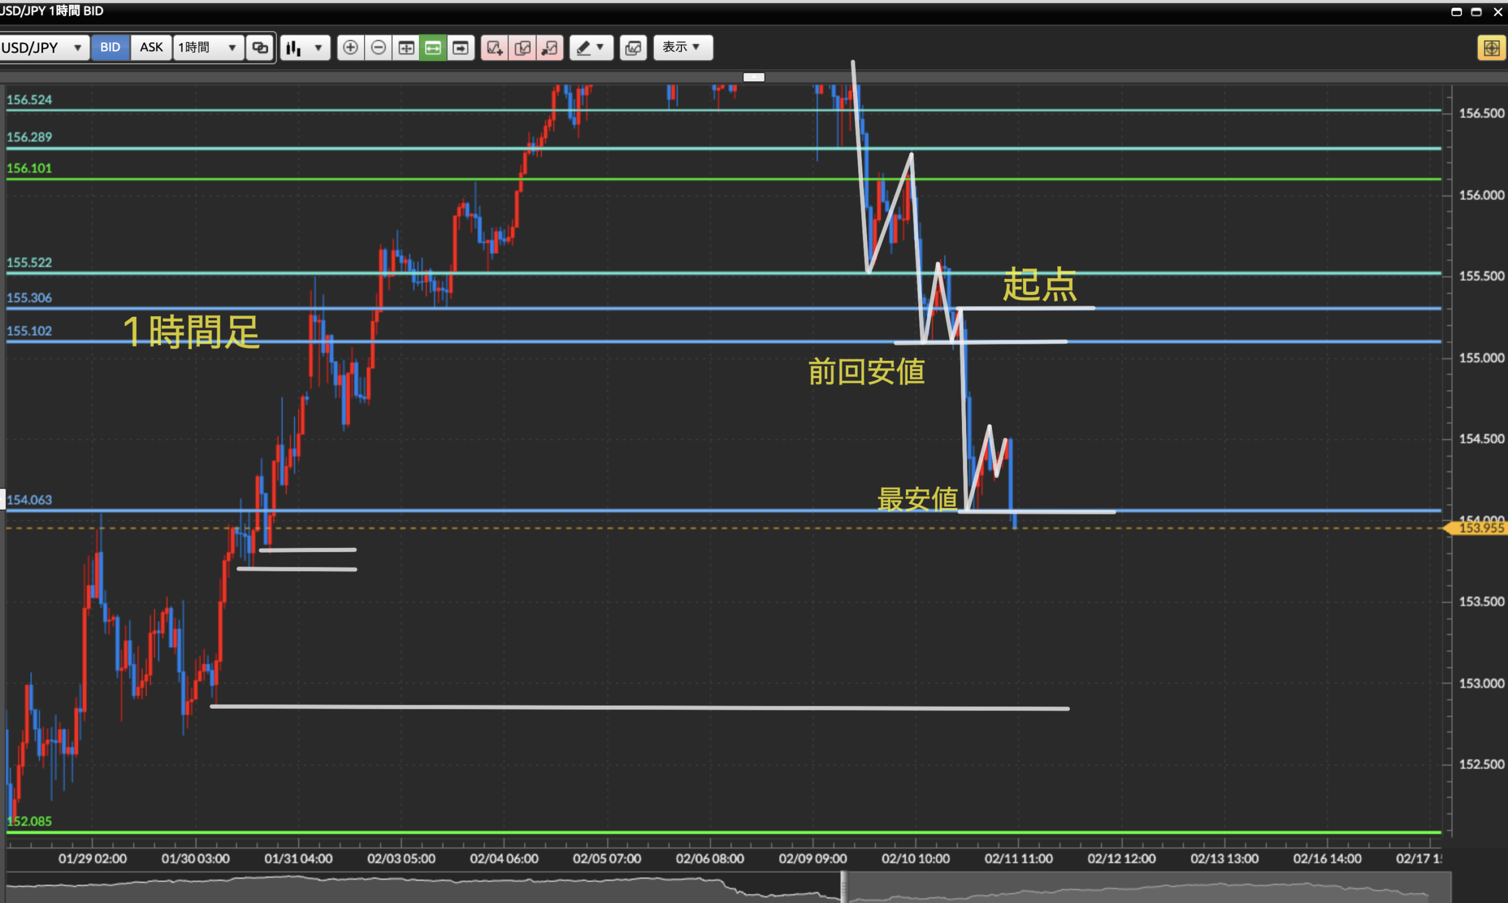
Task: Click the bottom overview scrollbar handle
Action: tap(844, 887)
